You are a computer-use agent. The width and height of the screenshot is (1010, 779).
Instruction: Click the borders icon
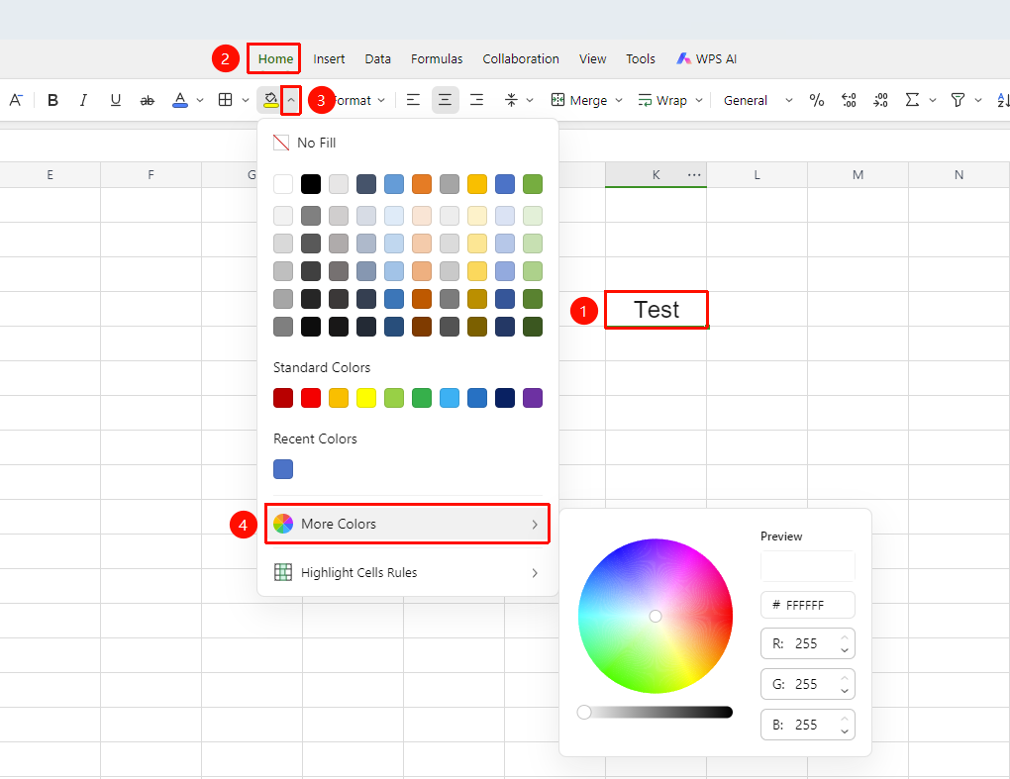pos(226,100)
